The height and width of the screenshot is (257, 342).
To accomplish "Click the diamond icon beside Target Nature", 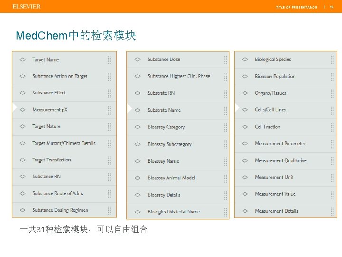I will [22, 126].
